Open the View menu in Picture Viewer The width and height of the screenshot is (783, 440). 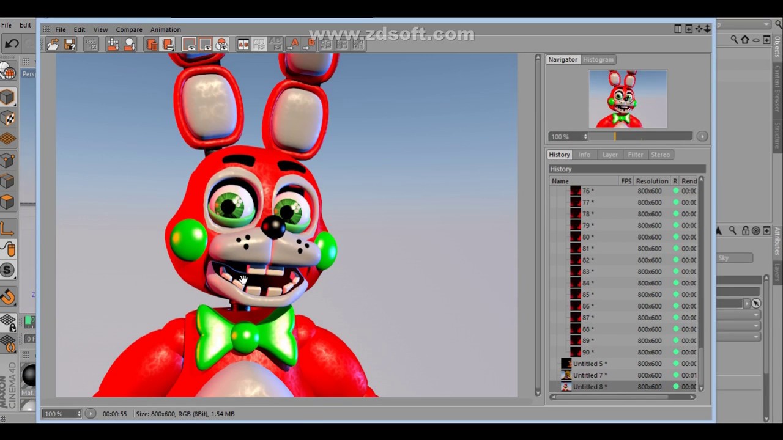click(100, 29)
